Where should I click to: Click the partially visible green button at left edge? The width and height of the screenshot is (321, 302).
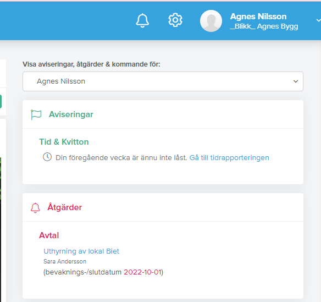click(1, 101)
